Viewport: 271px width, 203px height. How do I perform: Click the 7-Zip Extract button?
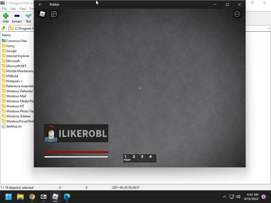[x=17, y=18]
